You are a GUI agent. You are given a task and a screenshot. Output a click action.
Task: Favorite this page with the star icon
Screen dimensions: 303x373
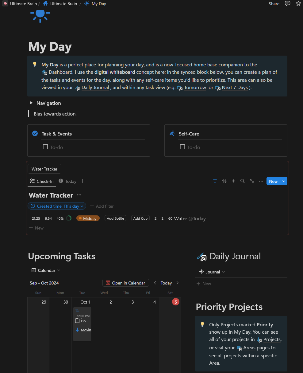298,4
